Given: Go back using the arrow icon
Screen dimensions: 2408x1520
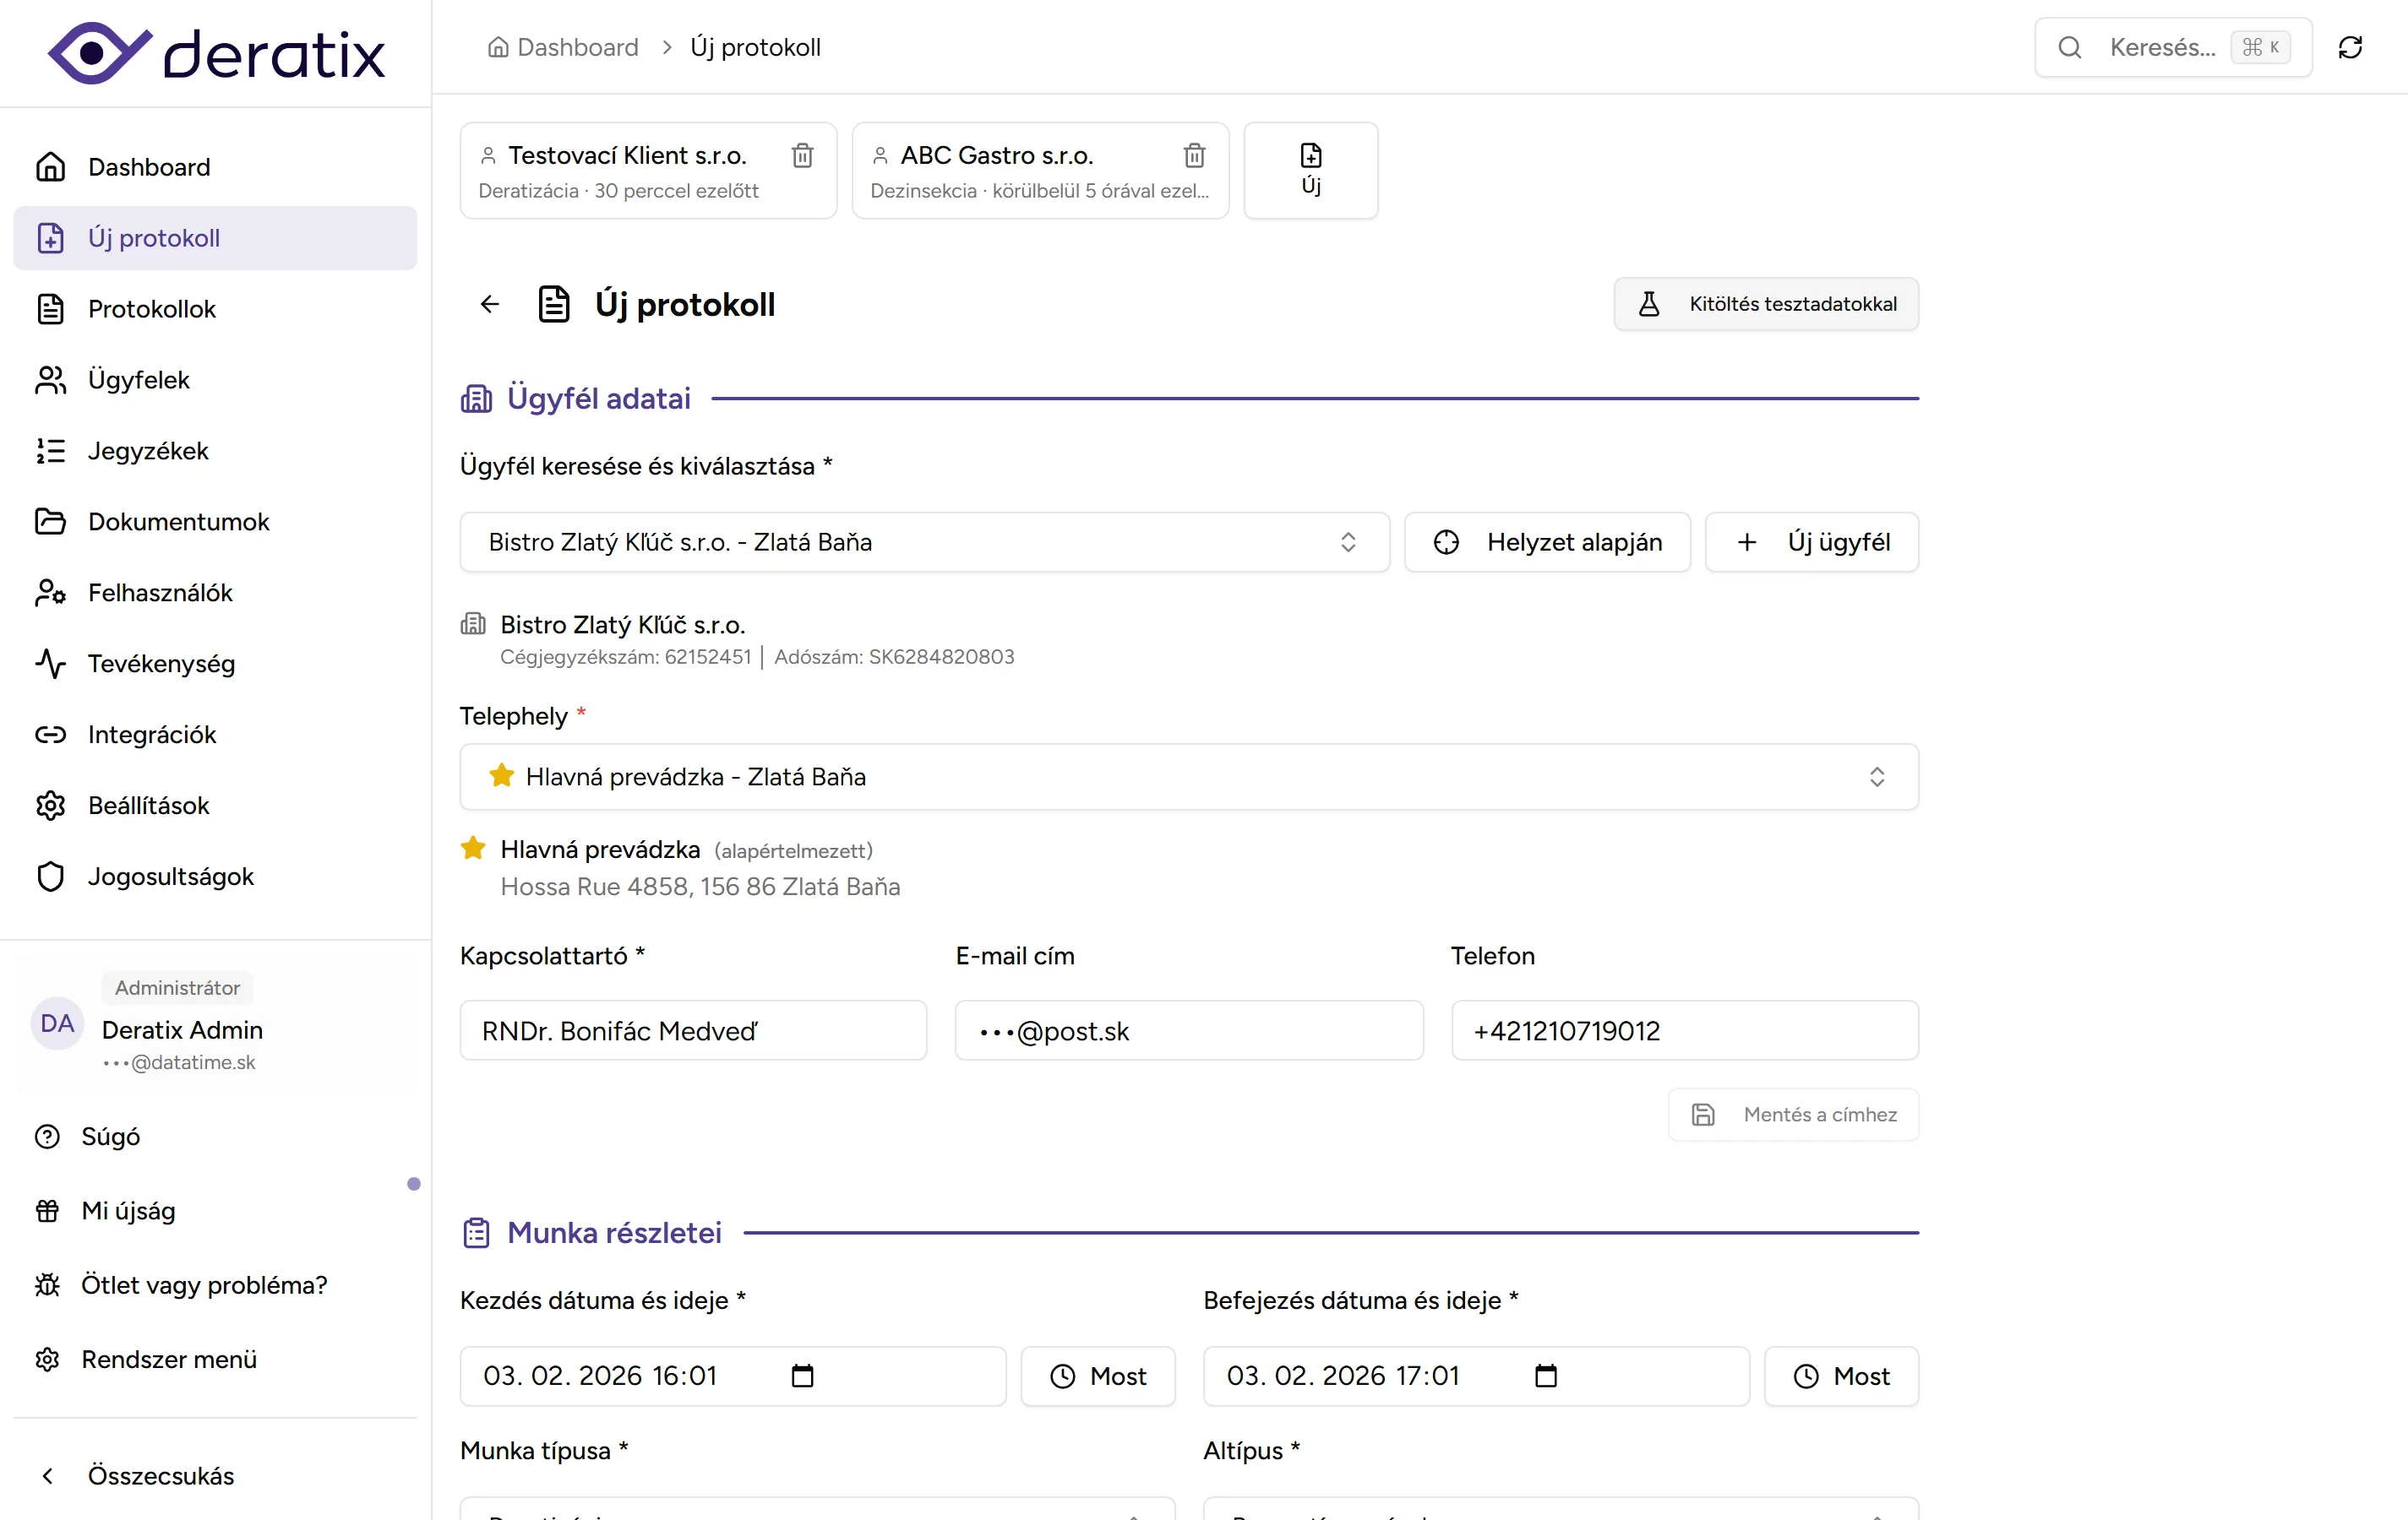Looking at the screenshot, I should pyautogui.click(x=490, y=304).
